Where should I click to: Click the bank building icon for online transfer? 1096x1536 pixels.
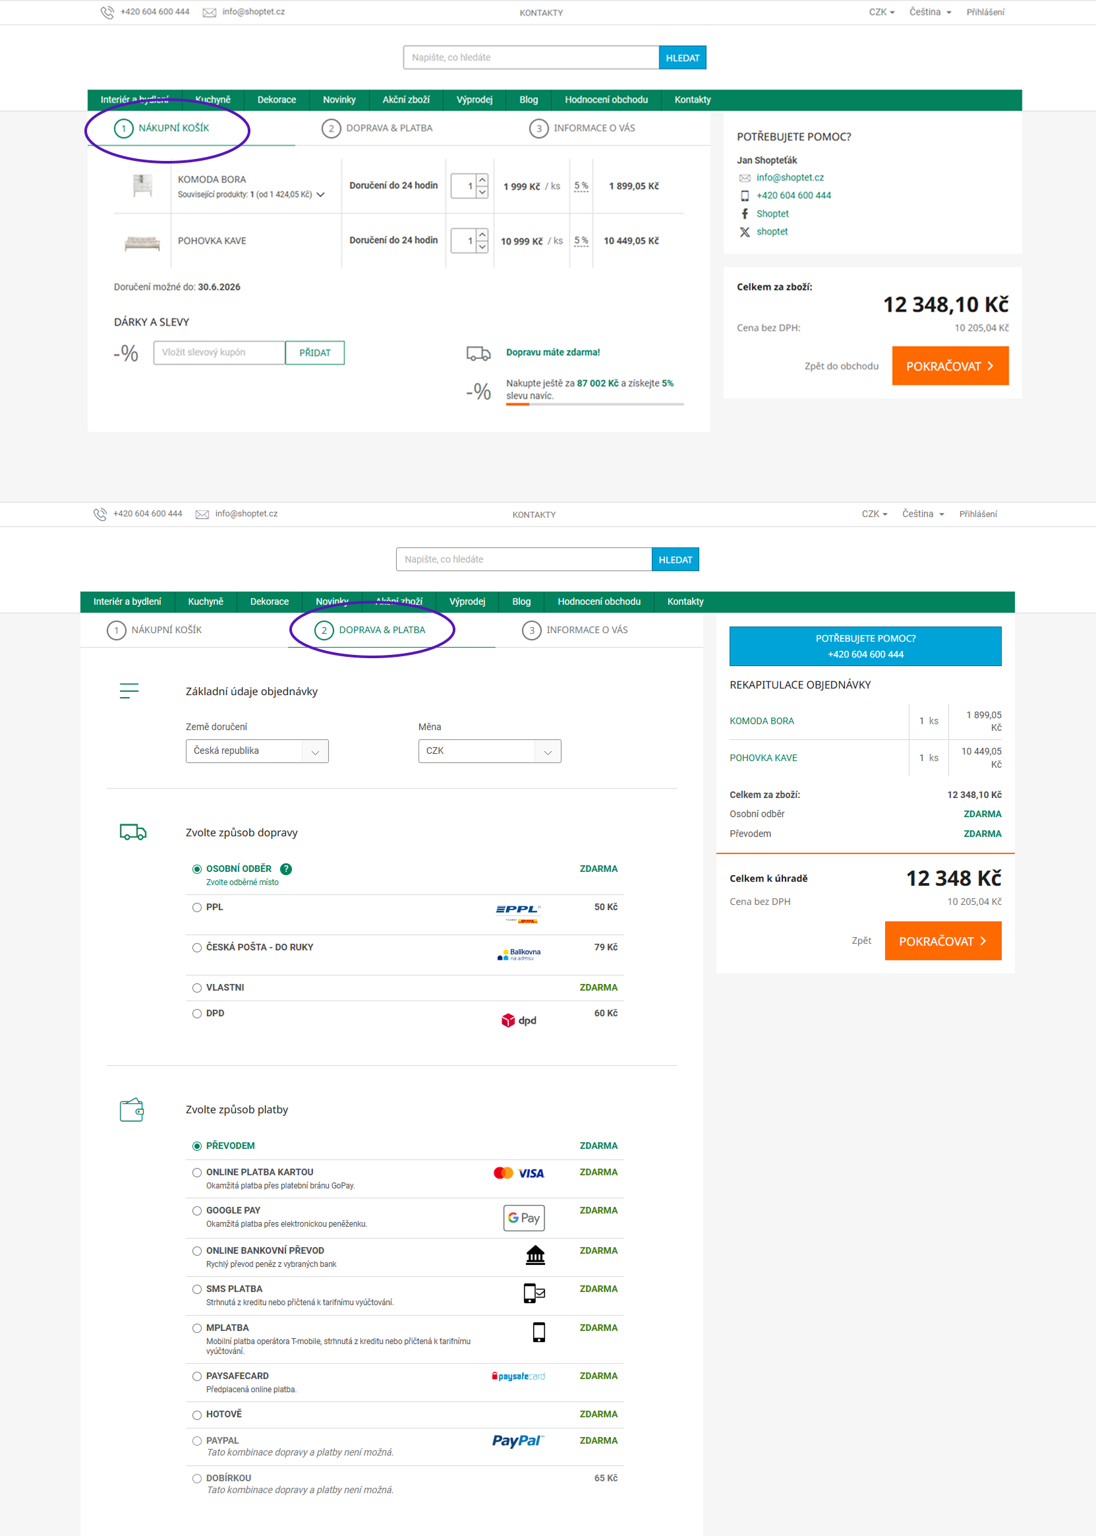coord(535,1254)
